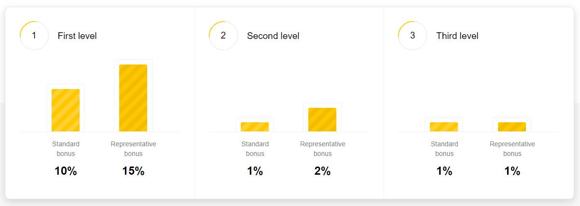The height and width of the screenshot is (206, 580).
Task: Click the Second level 1% standard value
Action: tap(255, 171)
